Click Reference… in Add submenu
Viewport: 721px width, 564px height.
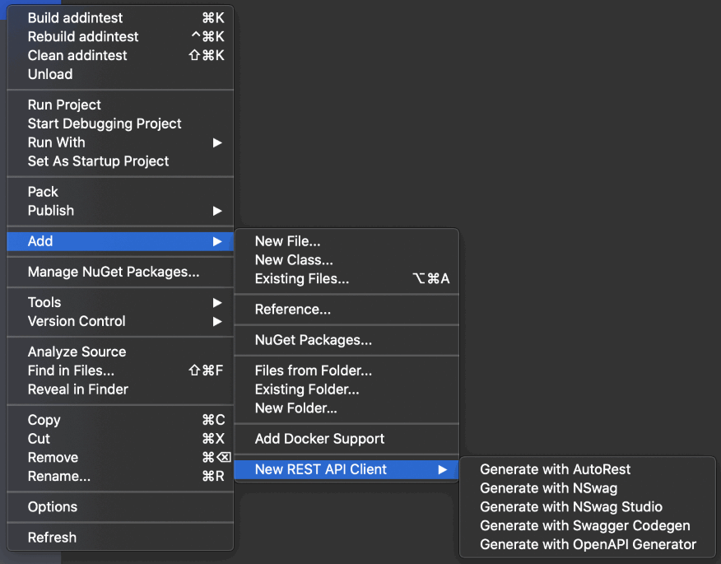(x=347, y=310)
